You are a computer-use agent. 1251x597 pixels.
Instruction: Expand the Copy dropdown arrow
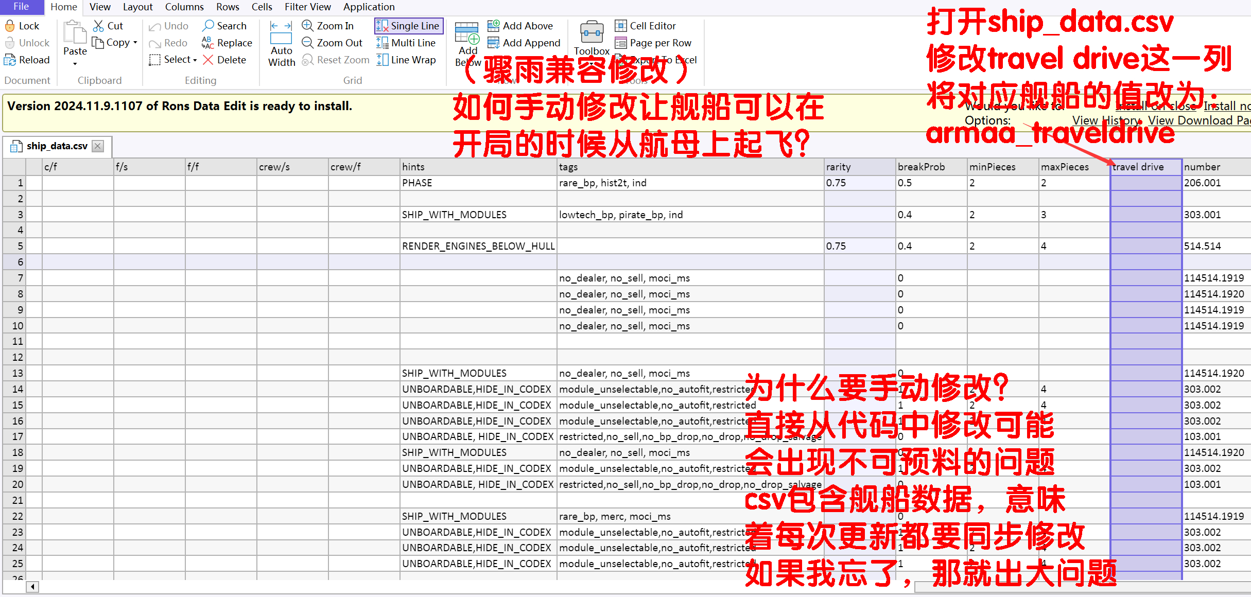135,43
